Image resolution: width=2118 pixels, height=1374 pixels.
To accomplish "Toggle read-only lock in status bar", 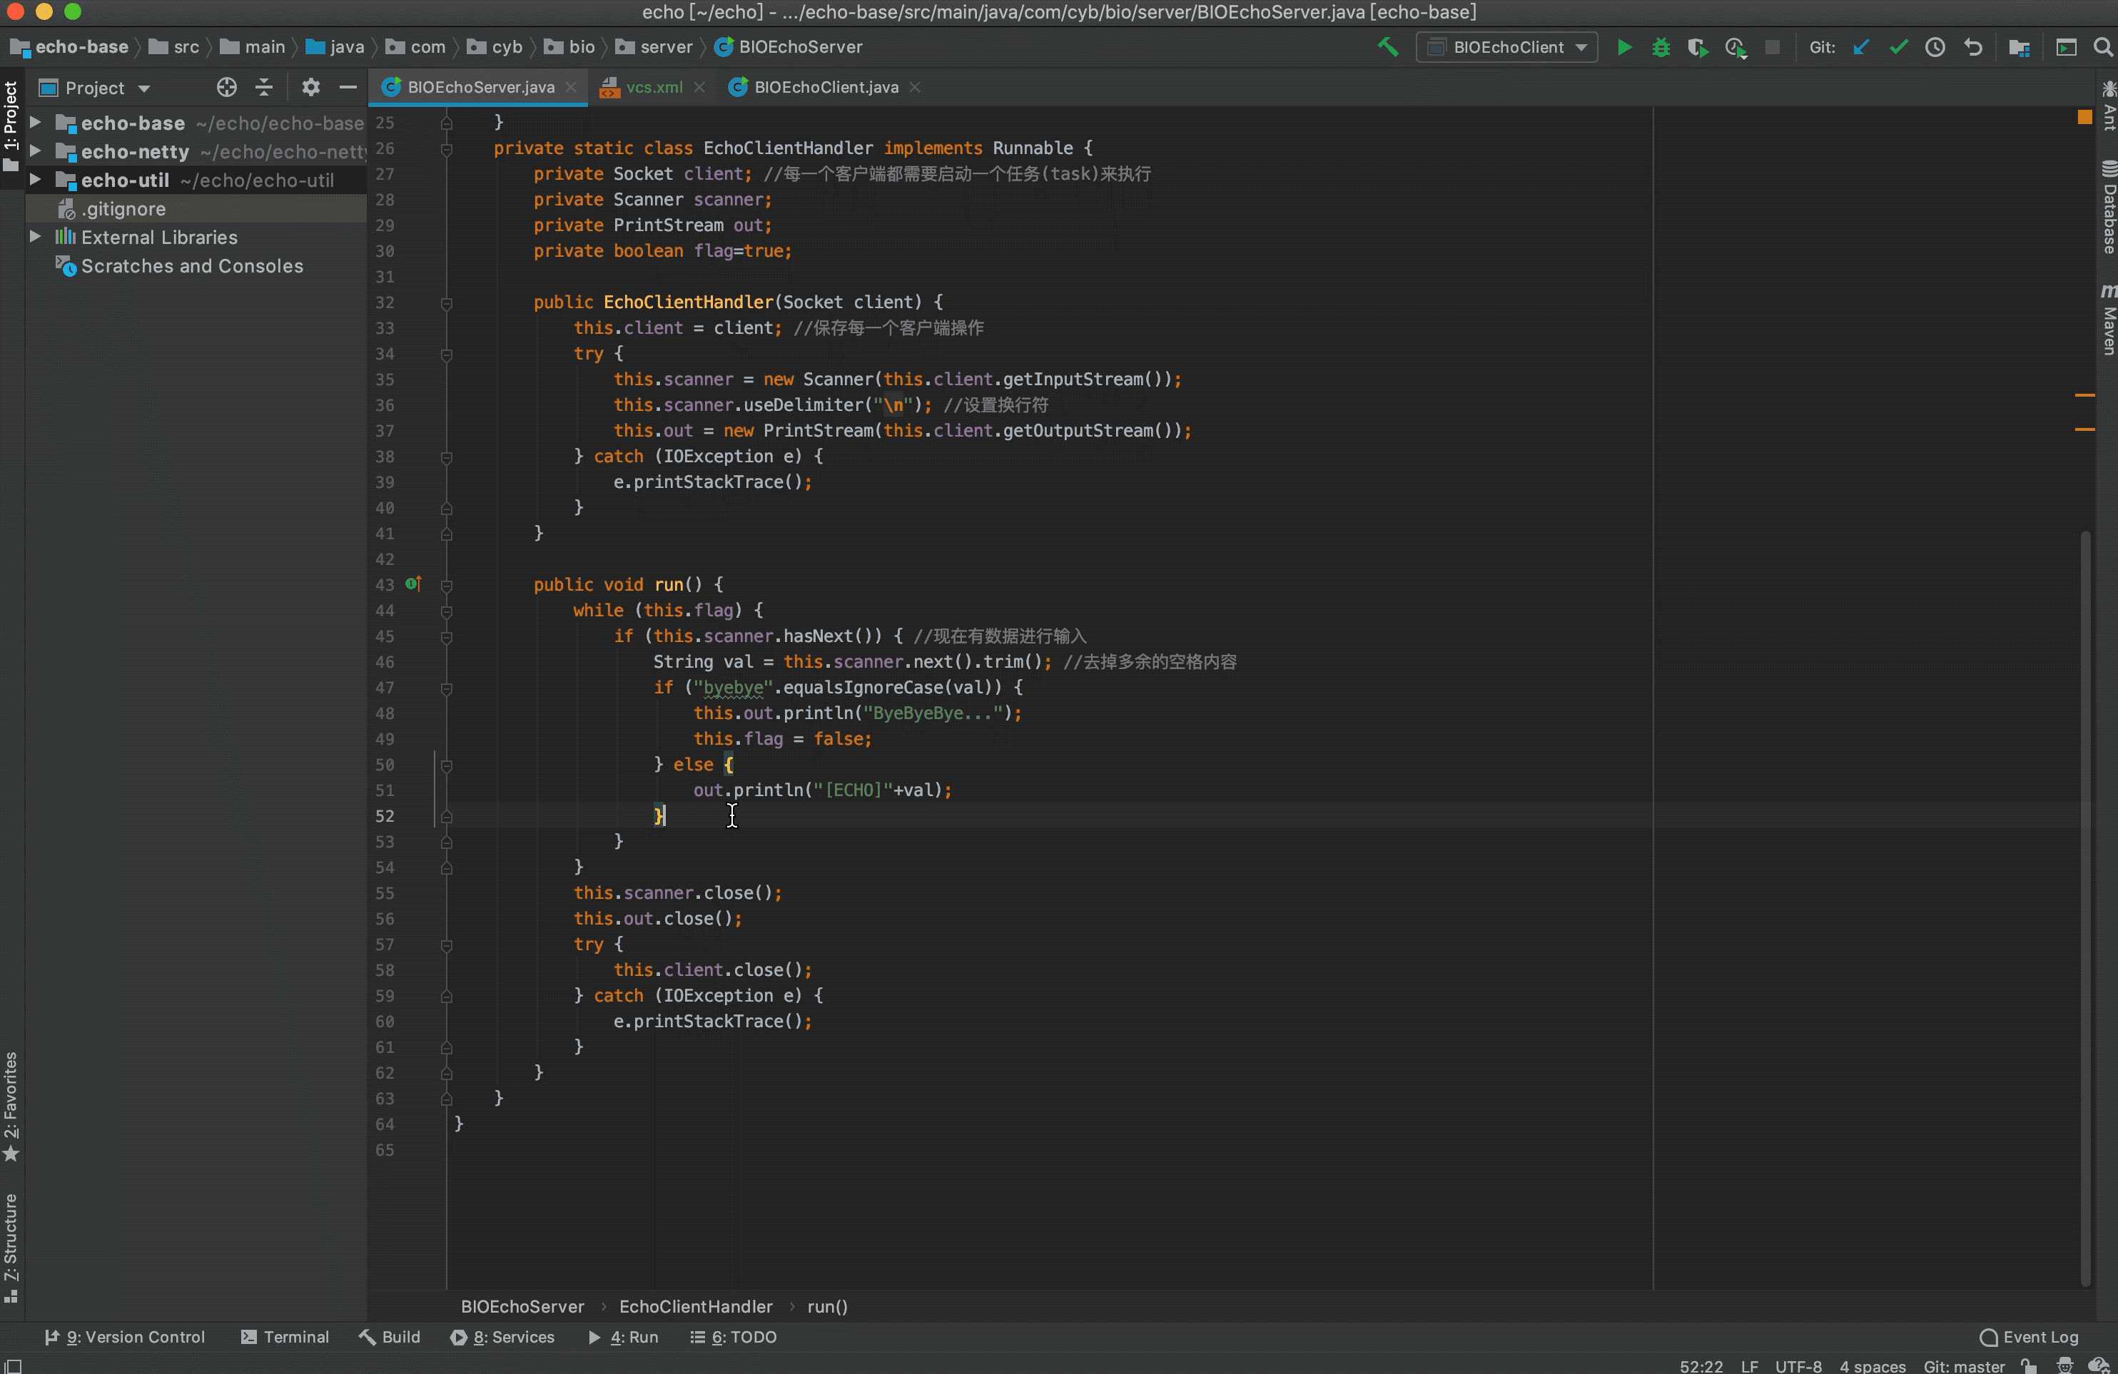I will coord(2028,1366).
